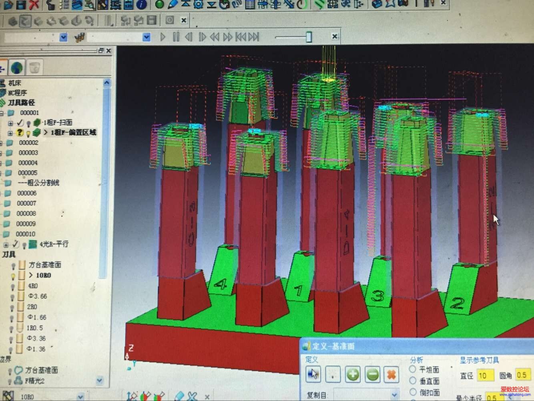The image size is (534, 401).
Task: Select the Φ1.36 tool entry
Action: click(x=36, y=349)
